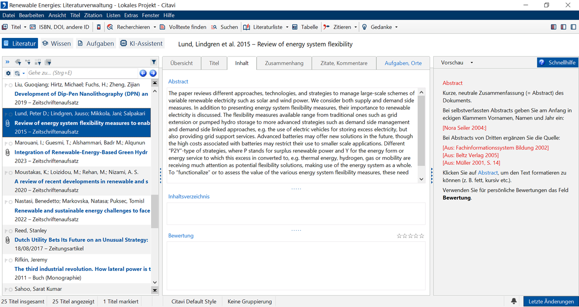Click the notification bell in status bar
This screenshot has height=307, width=579.
[x=514, y=301]
